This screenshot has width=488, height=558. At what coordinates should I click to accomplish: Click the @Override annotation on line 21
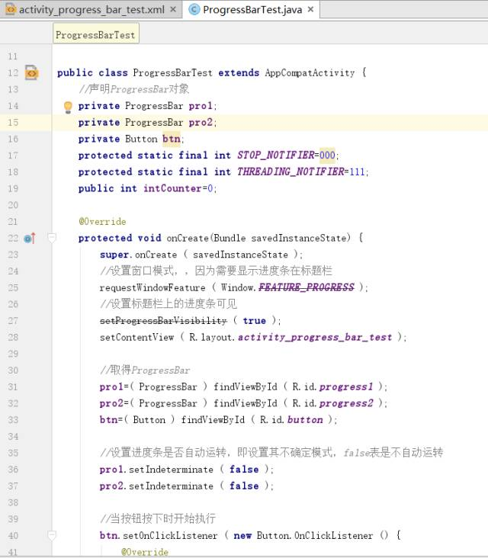point(102,222)
